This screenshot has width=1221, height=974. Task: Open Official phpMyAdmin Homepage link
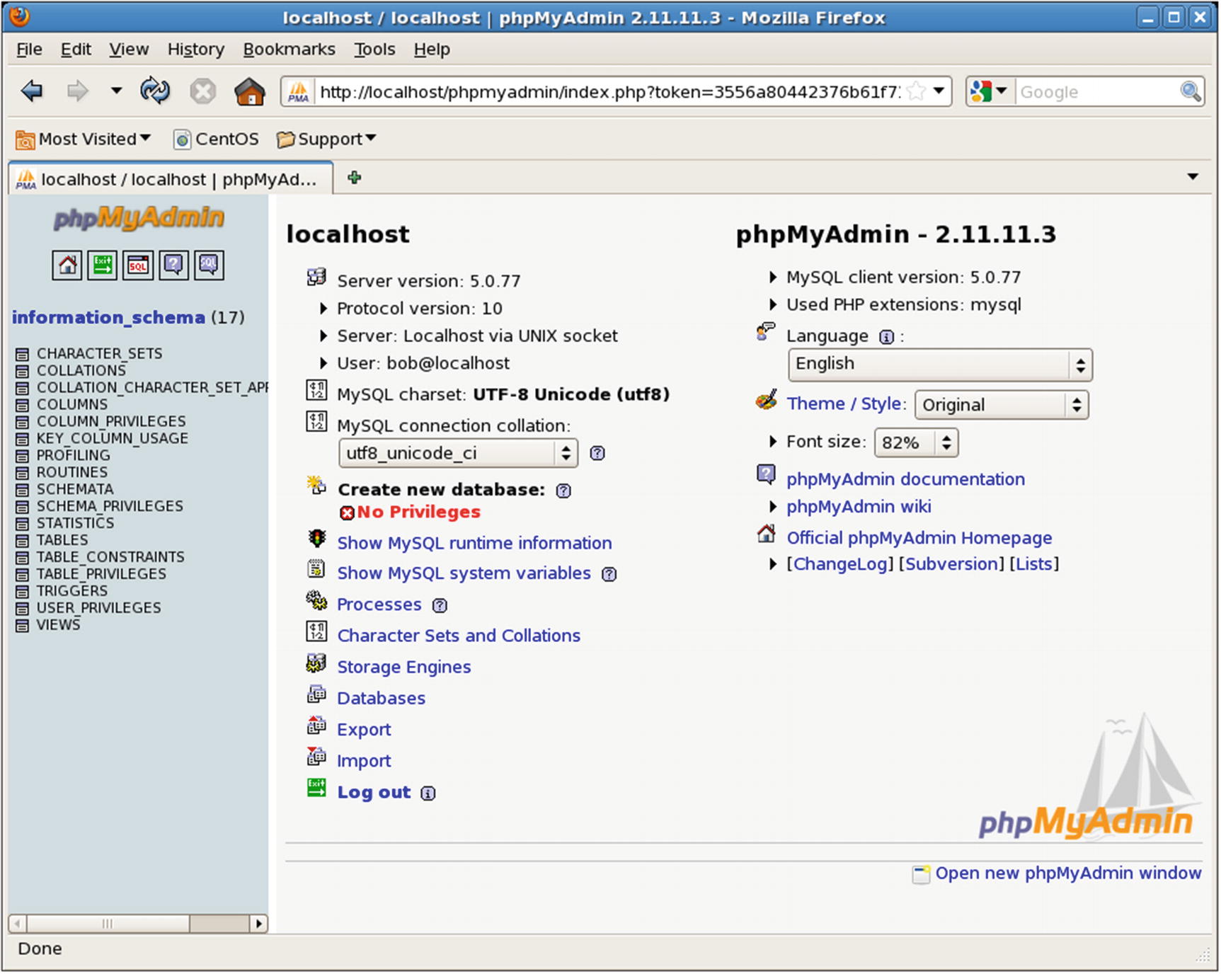click(919, 539)
